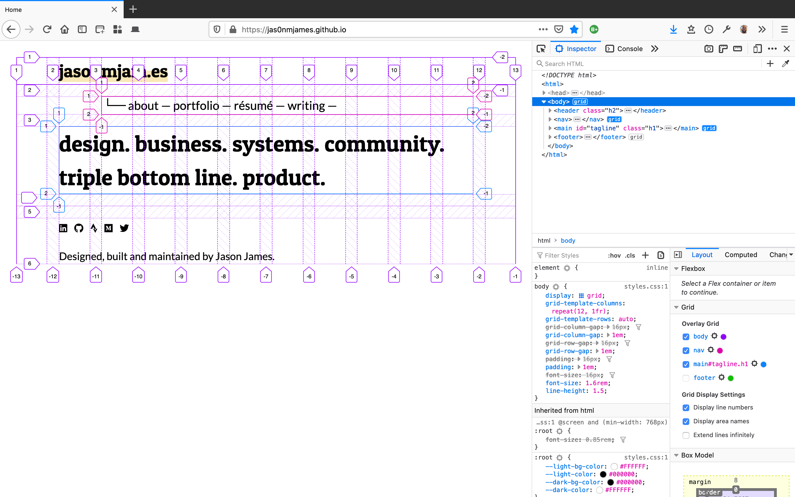
Task: Toggle Responsive Design Mode icon
Action: 757,49
